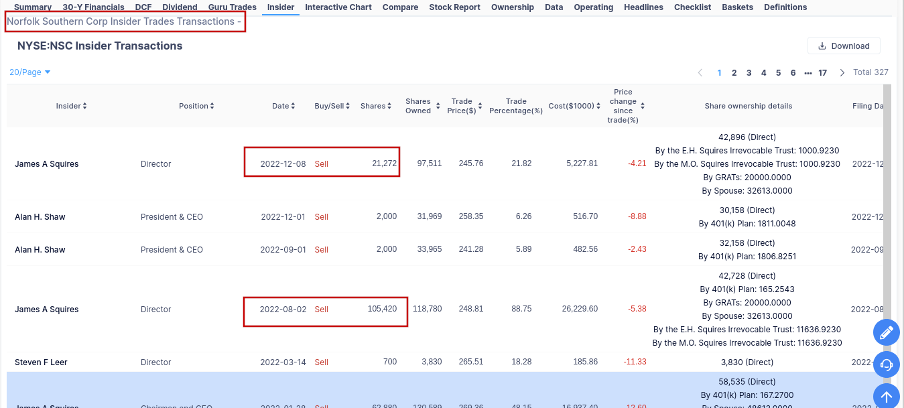The width and height of the screenshot is (904, 408).
Task: Go to page 1 of results
Action: click(x=720, y=72)
